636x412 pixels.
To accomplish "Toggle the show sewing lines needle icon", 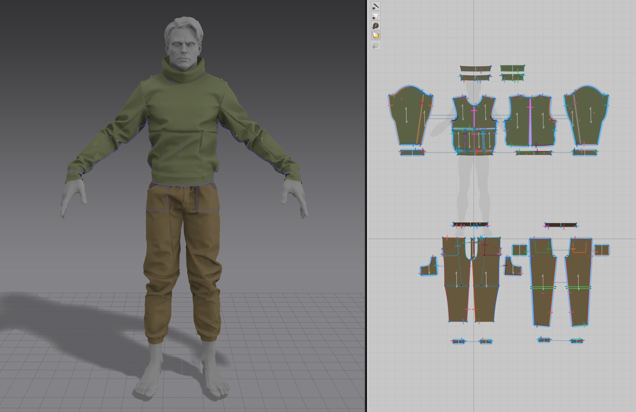I will [x=376, y=6].
